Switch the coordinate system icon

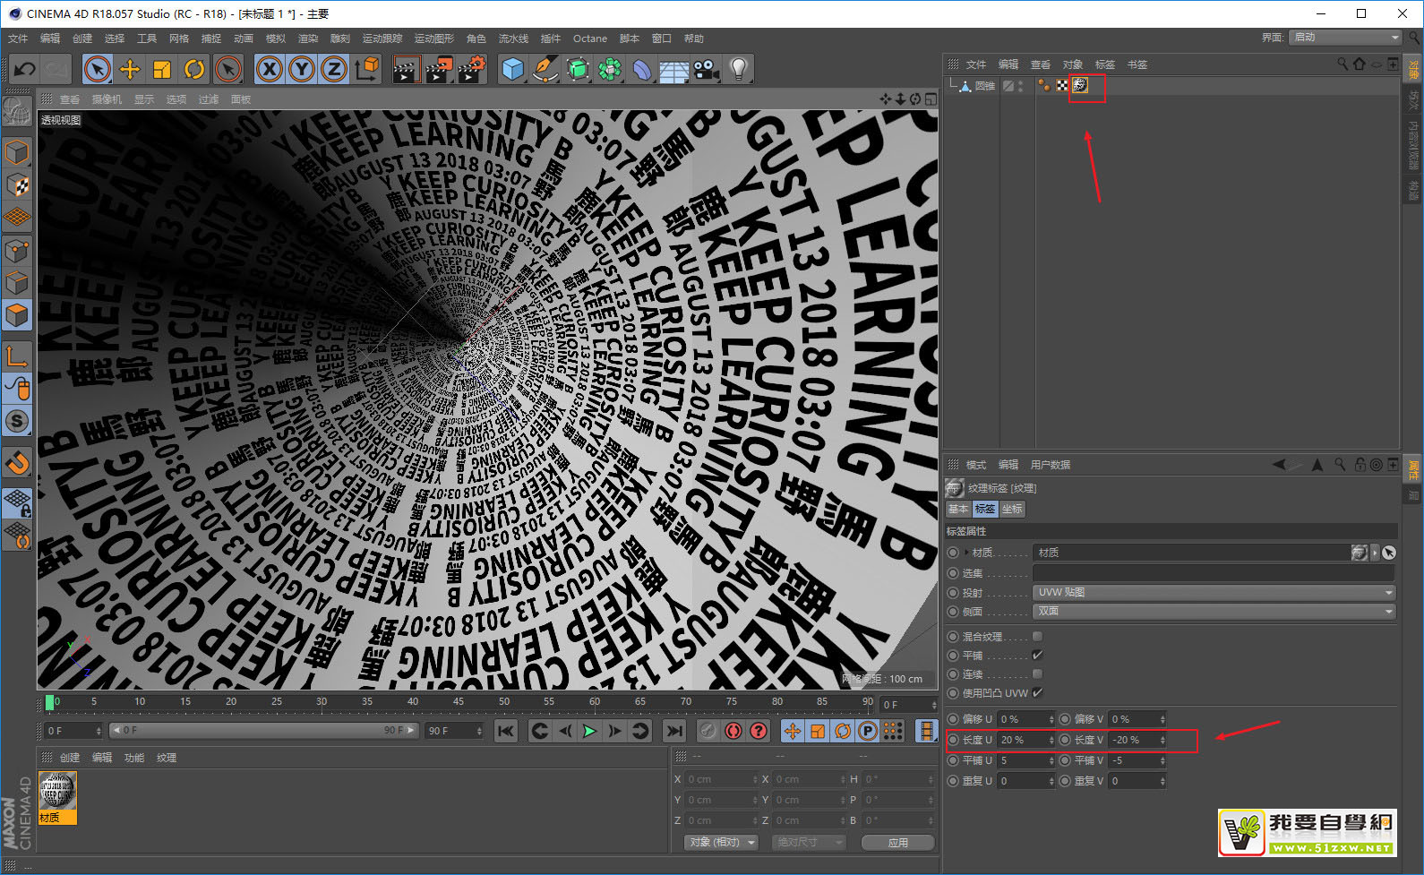coord(366,69)
